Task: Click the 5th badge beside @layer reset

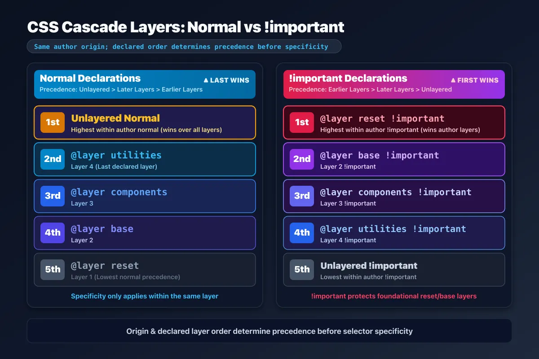Action: click(53, 270)
